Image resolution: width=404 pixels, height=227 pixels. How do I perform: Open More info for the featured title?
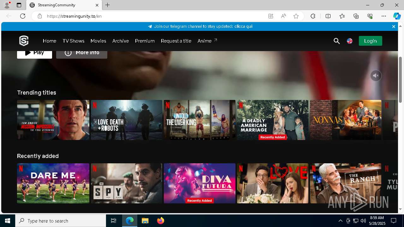click(82, 54)
